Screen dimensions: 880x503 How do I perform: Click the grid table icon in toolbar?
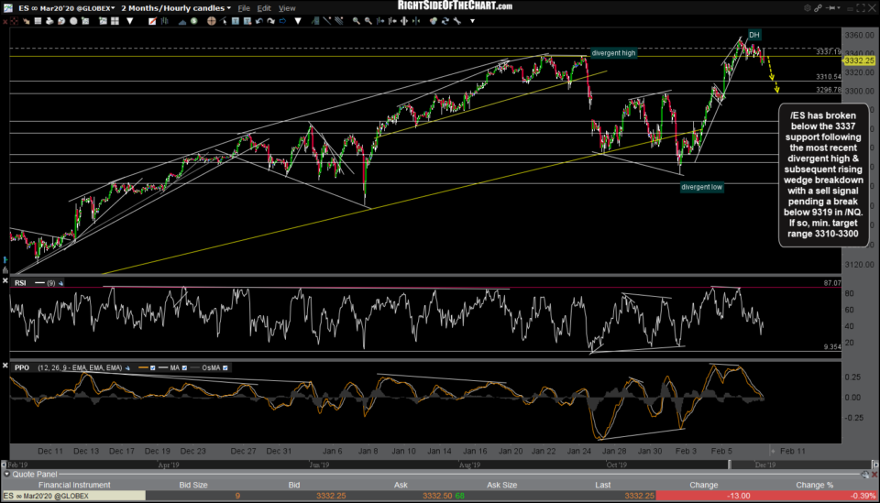point(38,21)
